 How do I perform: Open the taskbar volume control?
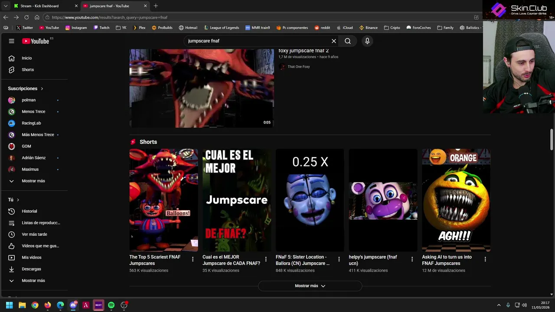524,305
